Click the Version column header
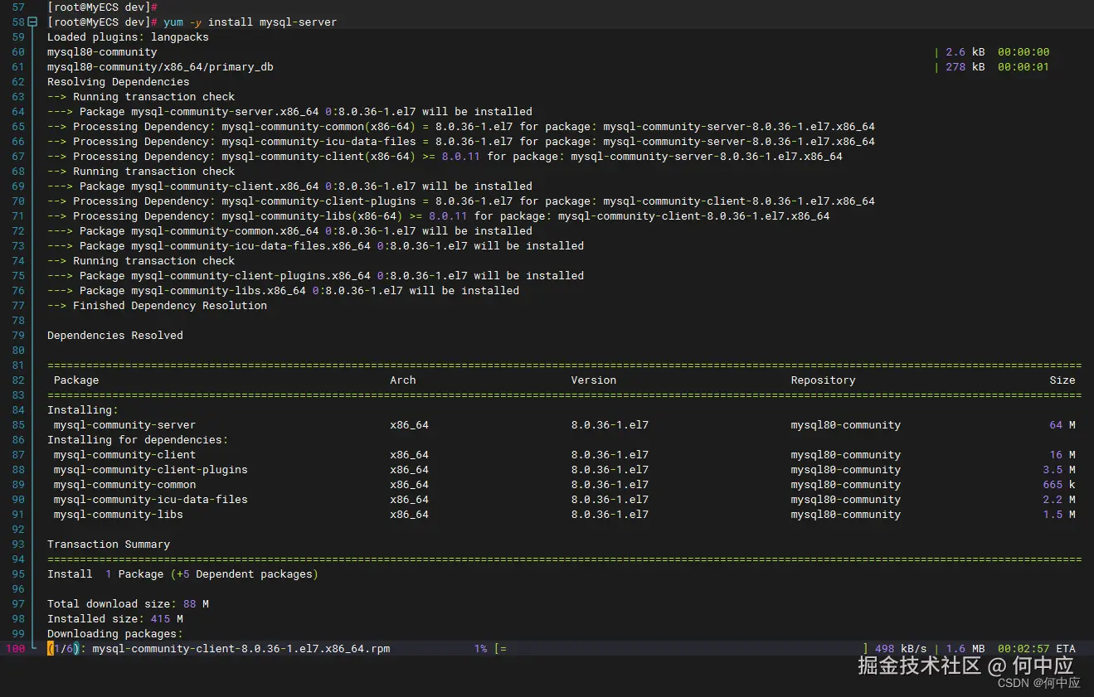The height and width of the screenshot is (697, 1094). [593, 380]
